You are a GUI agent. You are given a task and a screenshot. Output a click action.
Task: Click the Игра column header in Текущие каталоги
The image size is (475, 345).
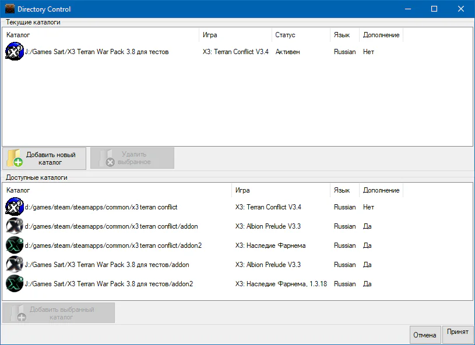tap(235, 35)
